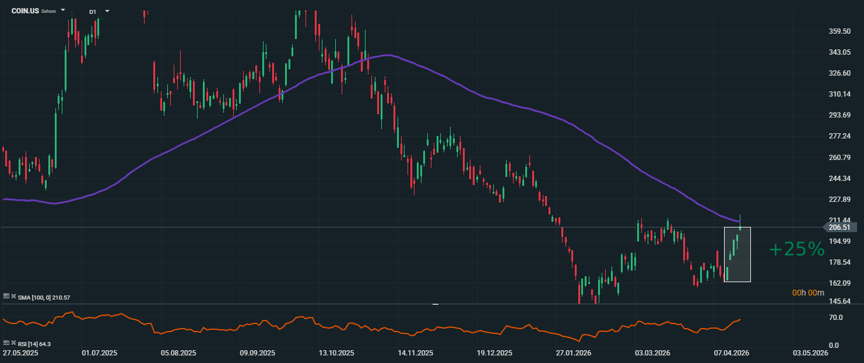Expand the D1 timeframe dropdown arrow

(107, 10)
